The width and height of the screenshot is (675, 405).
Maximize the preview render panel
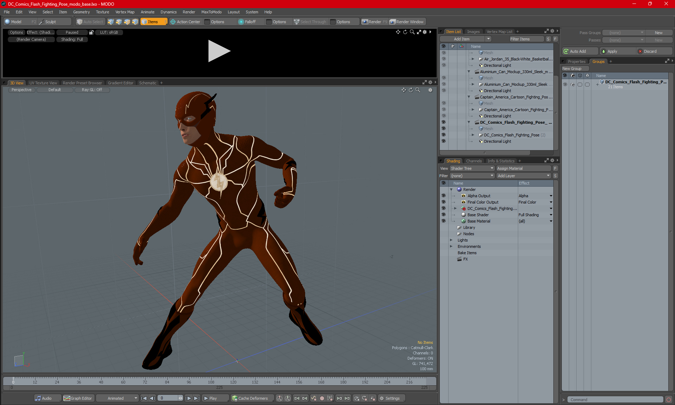[x=419, y=32]
